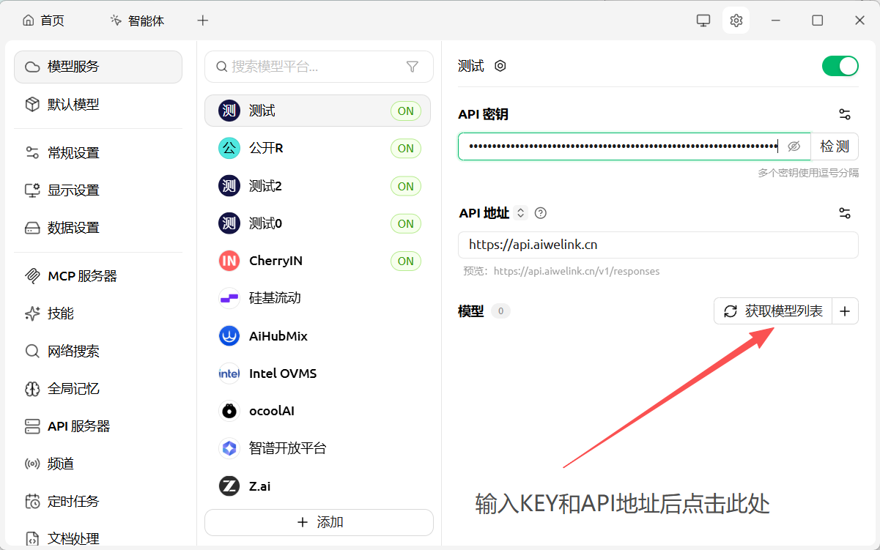Select the Z.ai provider
Screen dimensions: 880x550
(317, 486)
